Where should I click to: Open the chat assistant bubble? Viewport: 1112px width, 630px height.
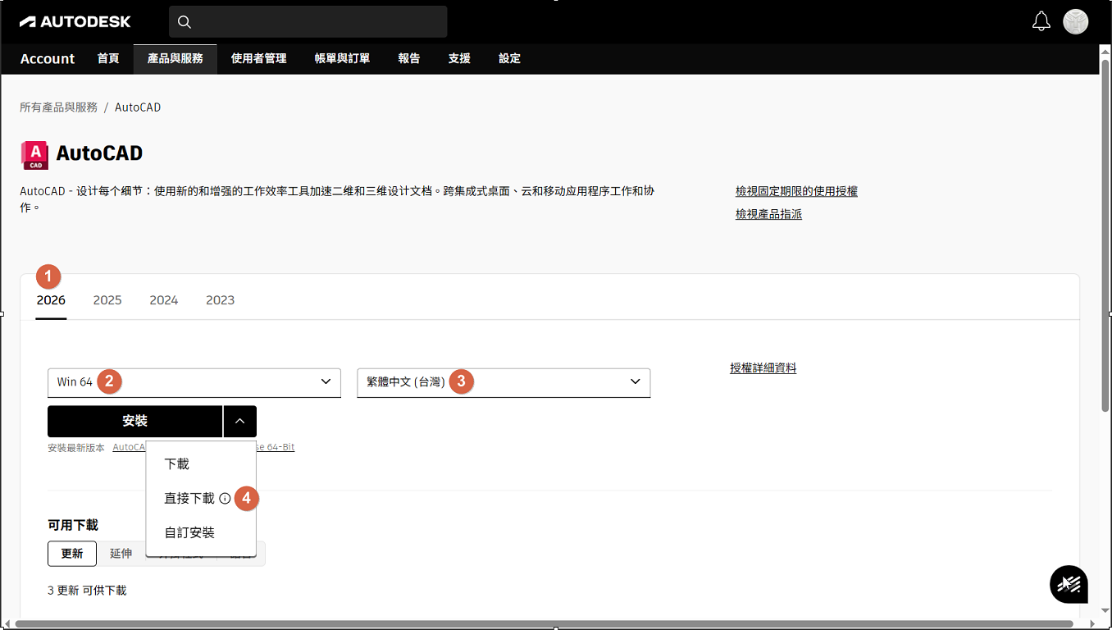point(1069,584)
